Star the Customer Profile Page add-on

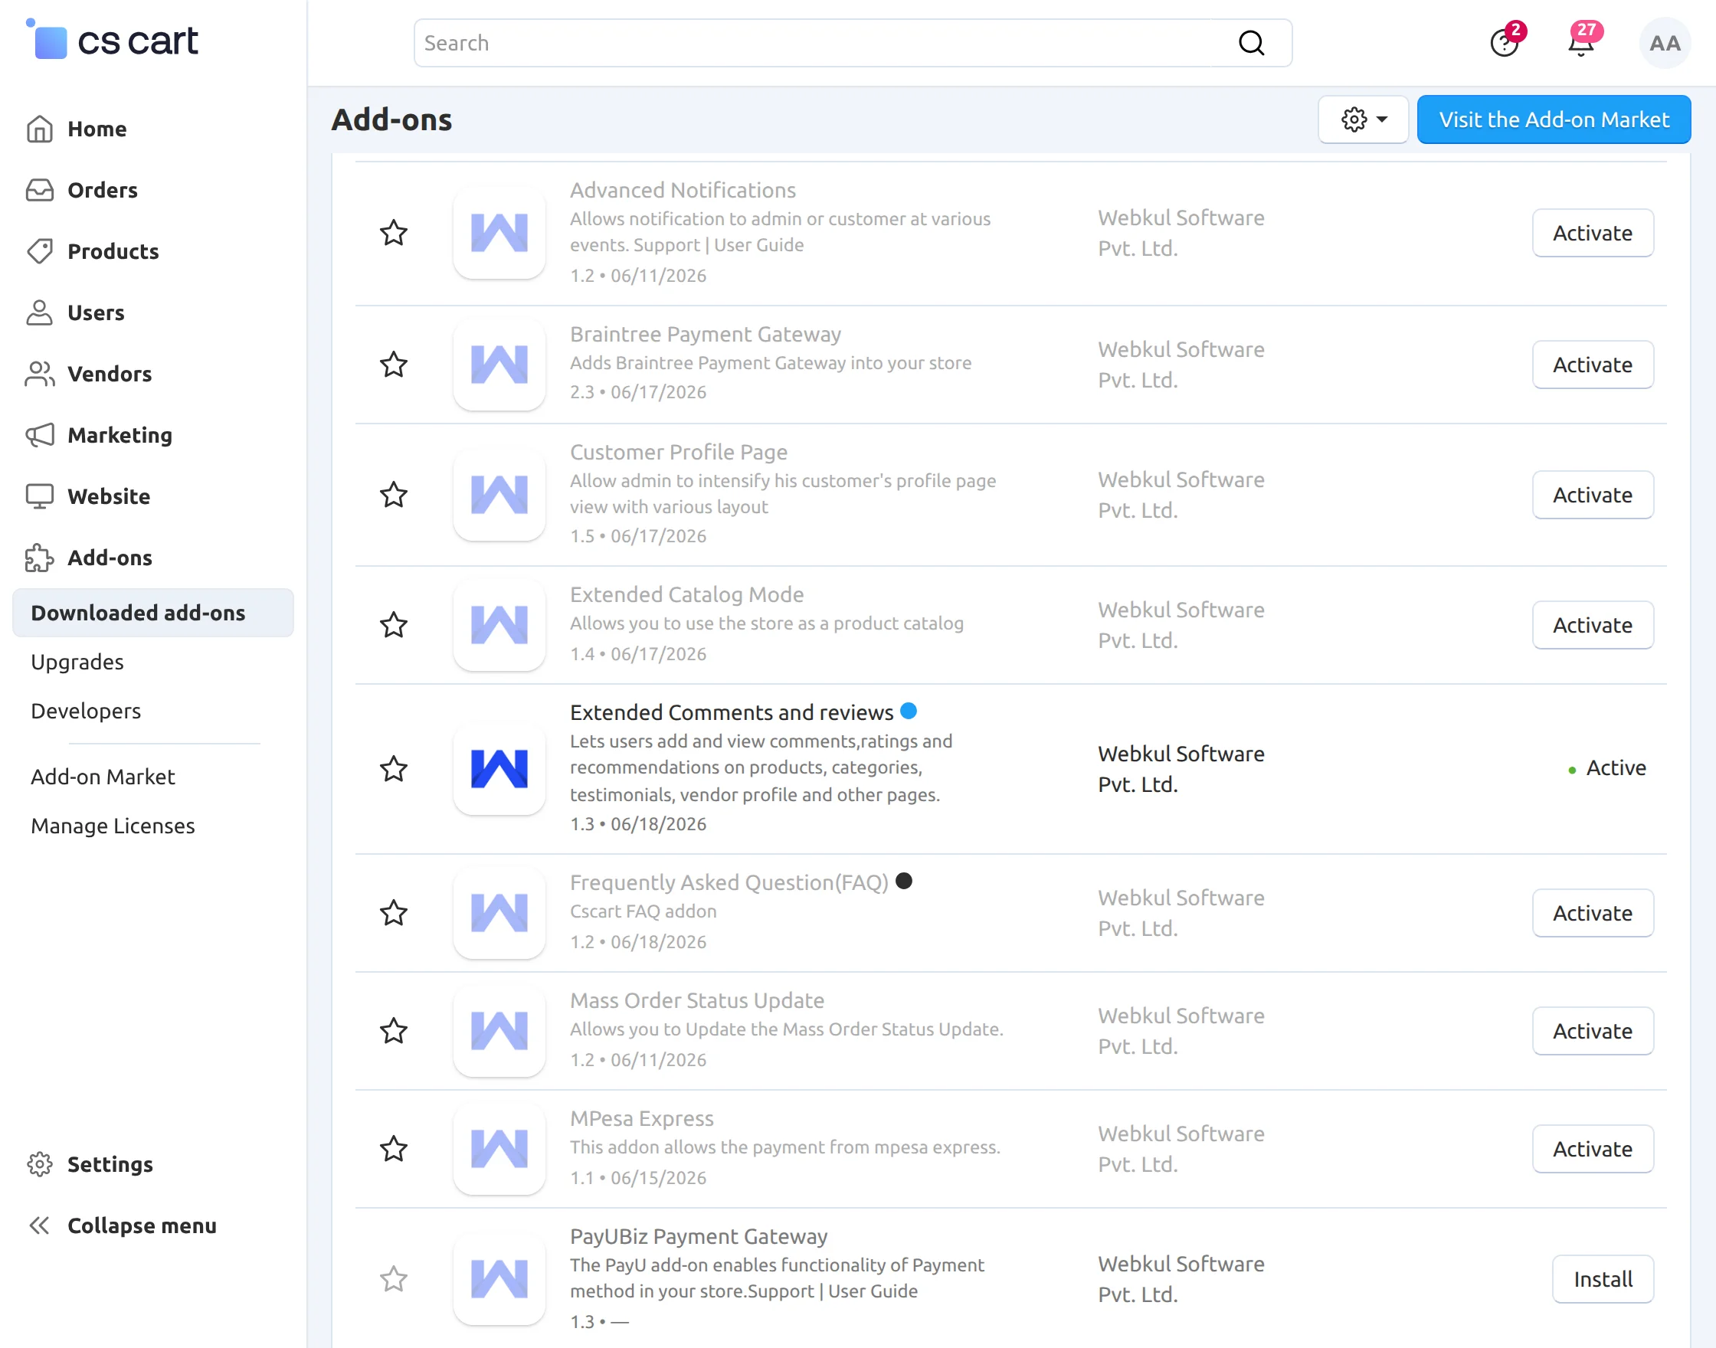[393, 495]
